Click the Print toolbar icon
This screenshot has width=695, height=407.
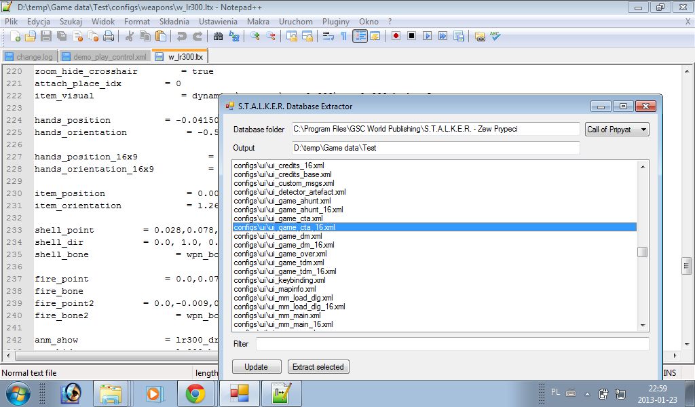(109, 37)
